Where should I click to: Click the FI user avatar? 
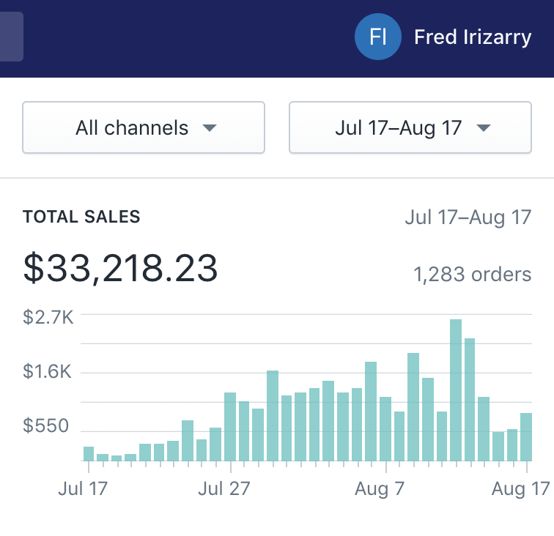377,37
